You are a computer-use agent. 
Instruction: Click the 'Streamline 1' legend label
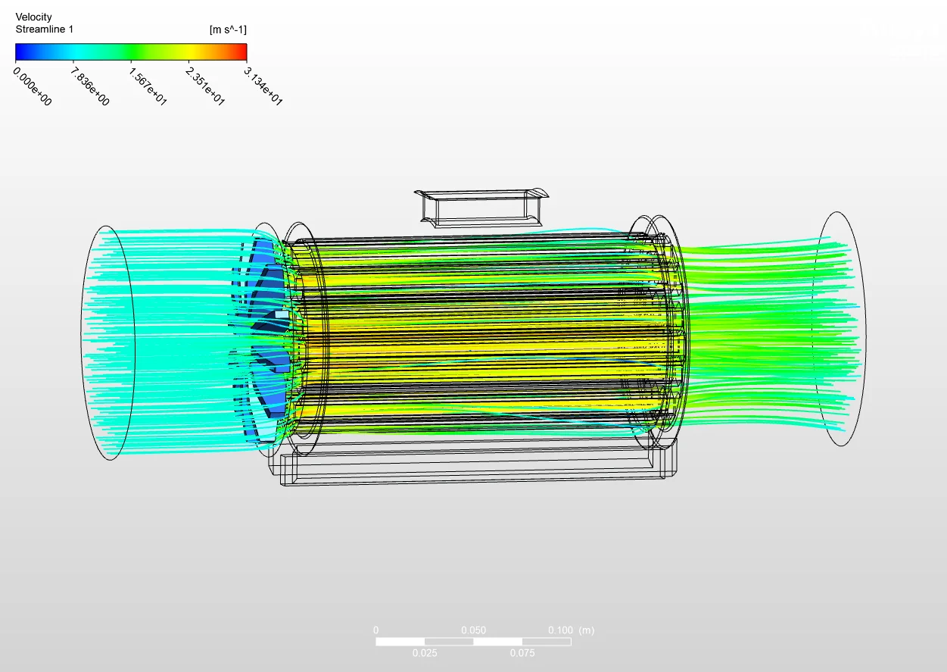tap(44, 30)
